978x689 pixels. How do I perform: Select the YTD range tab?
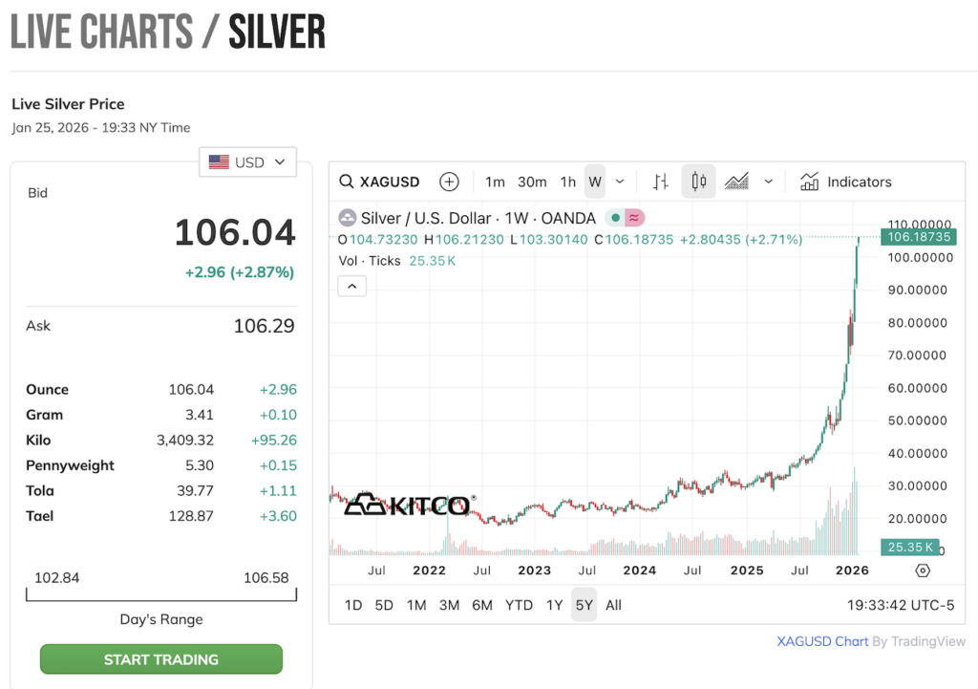click(519, 605)
